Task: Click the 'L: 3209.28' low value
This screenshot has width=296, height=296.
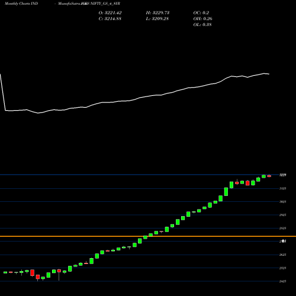Action: coord(157,19)
